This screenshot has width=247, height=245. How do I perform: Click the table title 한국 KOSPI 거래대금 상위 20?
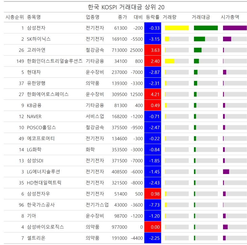click(x=126, y=7)
